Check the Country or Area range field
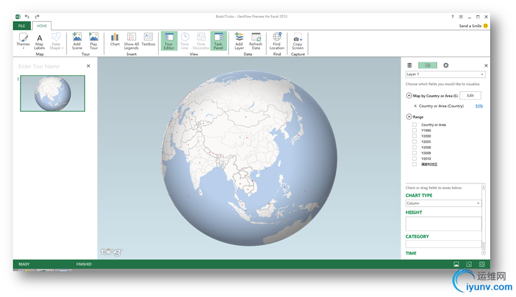Screen dimensions: 516x297 click(x=414, y=125)
